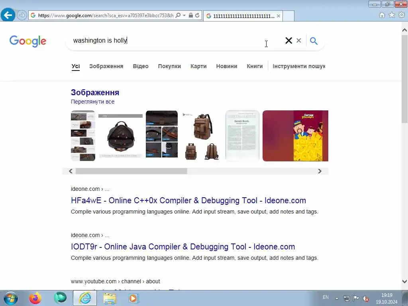Click the padlock security icon in address bar
408x306 pixels.
(x=191, y=16)
